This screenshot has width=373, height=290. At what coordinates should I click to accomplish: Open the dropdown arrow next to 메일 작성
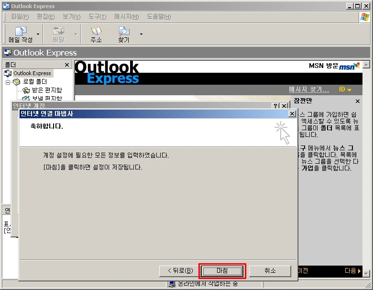point(38,34)
